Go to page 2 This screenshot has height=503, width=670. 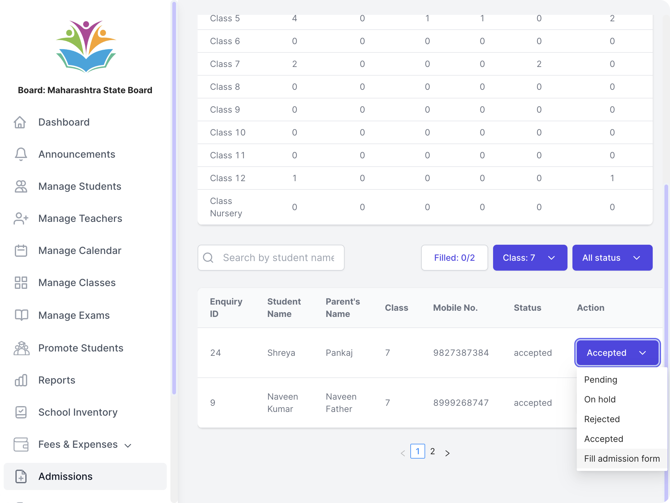click(433, 451)
